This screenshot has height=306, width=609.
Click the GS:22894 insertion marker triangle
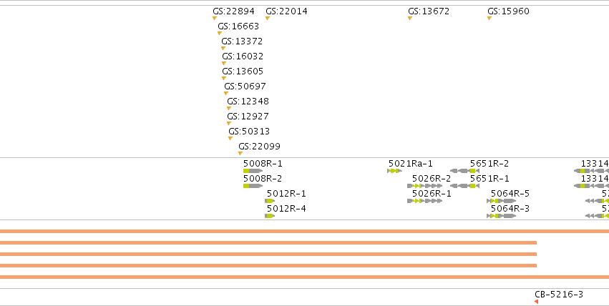pyautogui.click(x=215, y=18)
